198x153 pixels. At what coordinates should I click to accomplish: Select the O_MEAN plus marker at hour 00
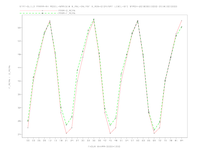click(x=28, y=128)
